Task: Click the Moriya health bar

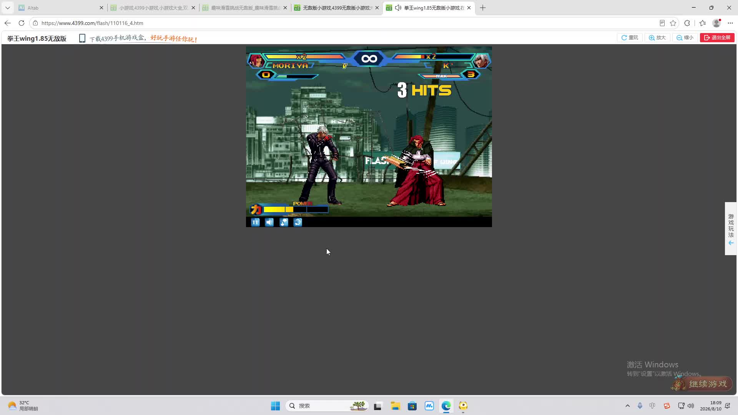Action: (x=305, y=57)
